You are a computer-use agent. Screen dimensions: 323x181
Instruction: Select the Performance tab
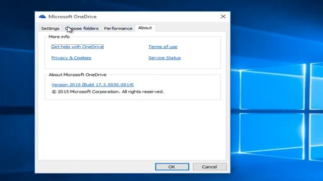(118, 28)
